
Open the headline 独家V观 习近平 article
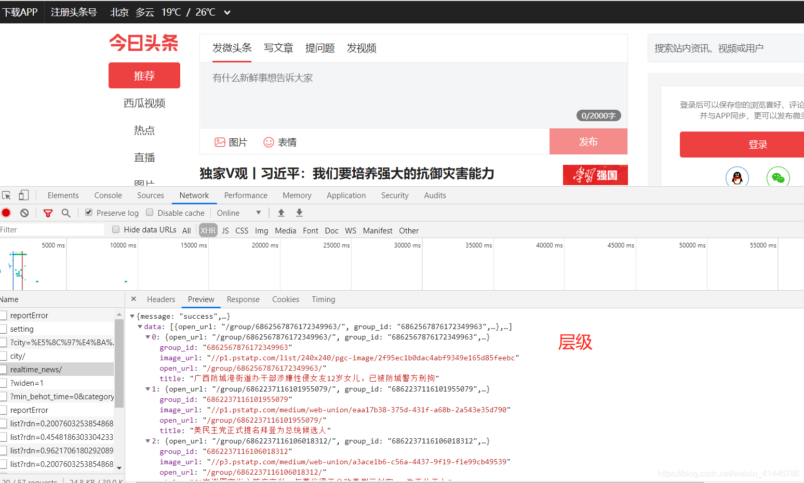pos(347,174)
